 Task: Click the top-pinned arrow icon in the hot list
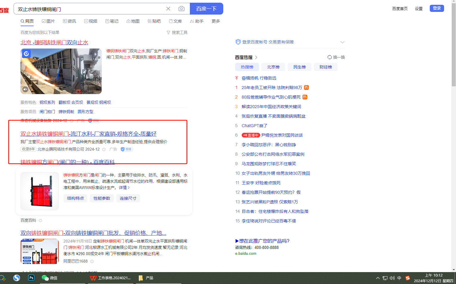point(237,78)
